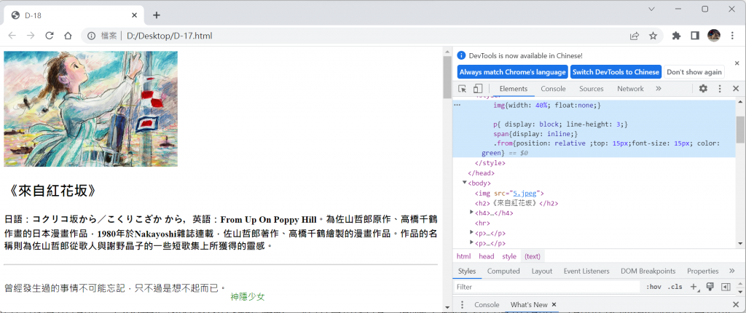Viewport: 746px width, 313px height.
Task: Open the 5.jpeg source link
Action: pyautogui.click(x=525, y=193)
